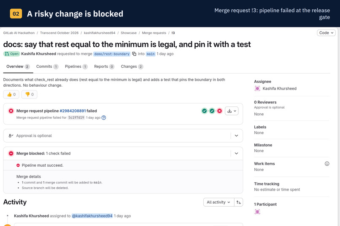The image size is (340, 226).
Task: Go to kashifakhursheed94 breadcrumb
Action: point(100,33)
